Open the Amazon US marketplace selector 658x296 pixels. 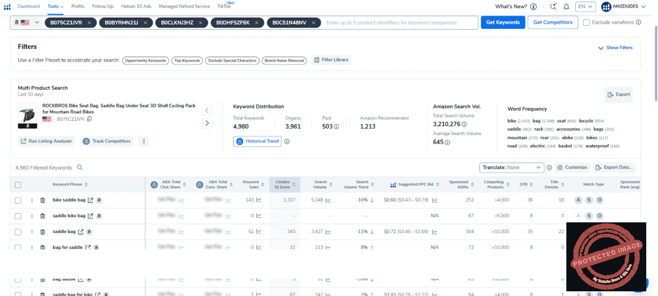pos(26,23)
